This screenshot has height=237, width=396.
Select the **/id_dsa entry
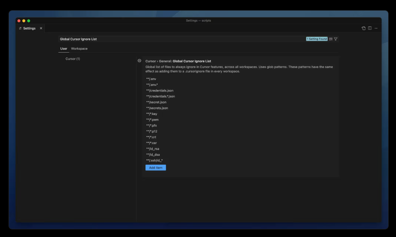[x=153, y=154]
